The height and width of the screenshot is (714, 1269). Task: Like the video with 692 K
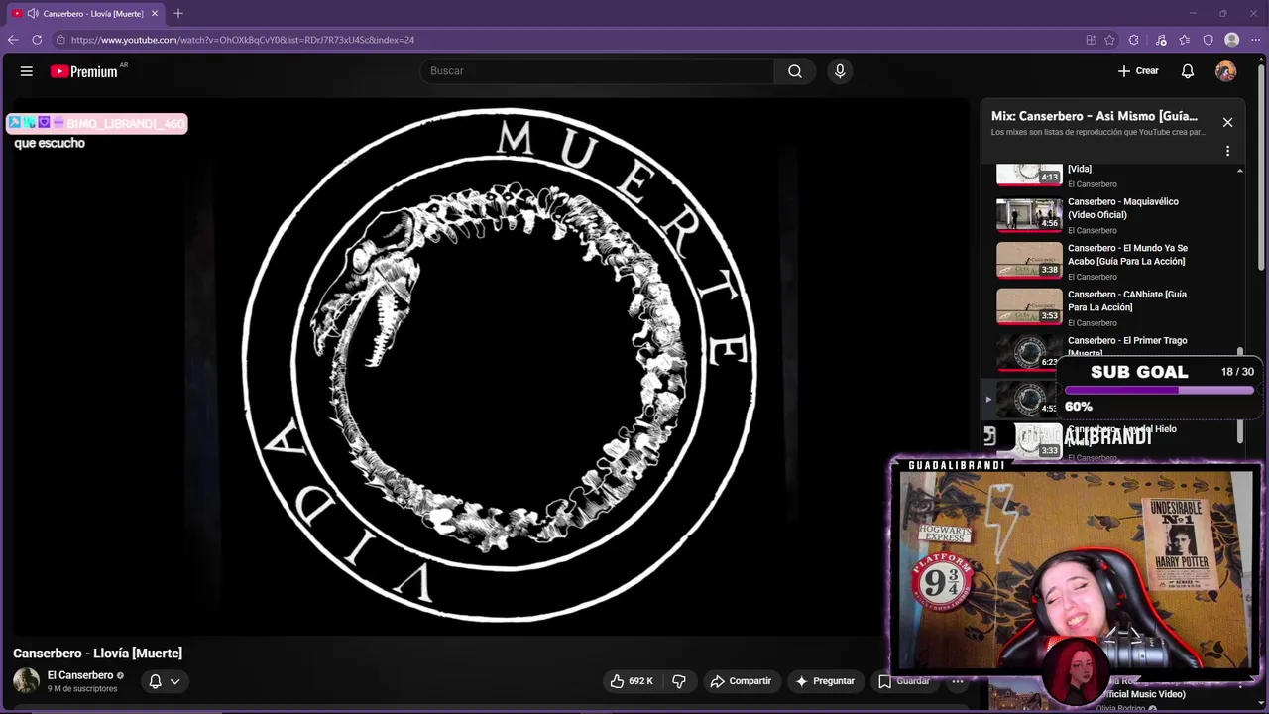click(632, 681)
